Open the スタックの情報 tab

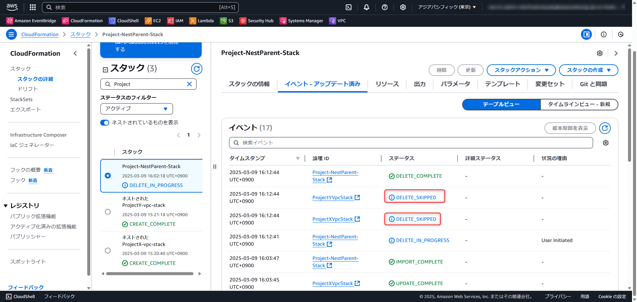249,84
